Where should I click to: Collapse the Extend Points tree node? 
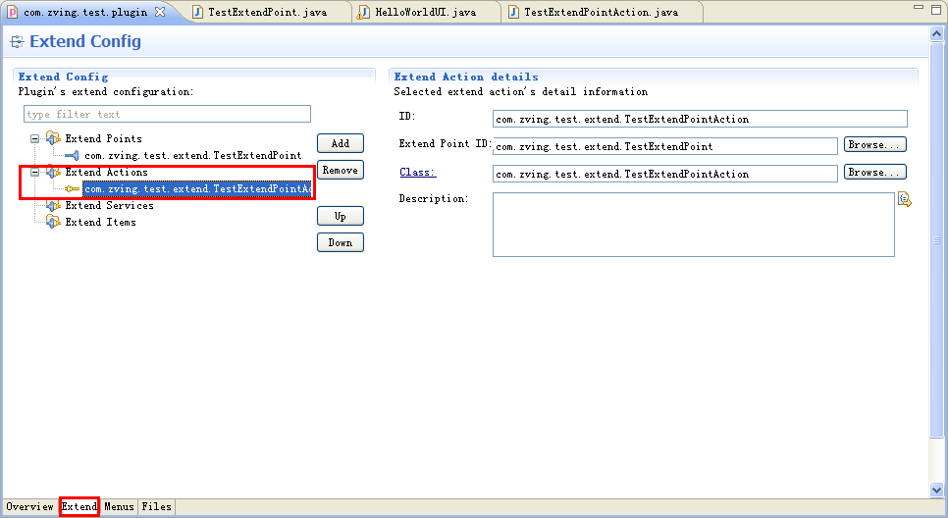tap(35, 138)
